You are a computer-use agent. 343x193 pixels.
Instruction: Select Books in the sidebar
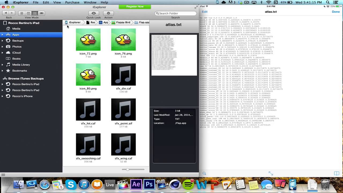tap(16, 59)
